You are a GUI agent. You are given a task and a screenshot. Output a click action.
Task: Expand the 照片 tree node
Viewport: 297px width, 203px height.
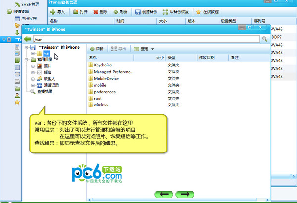(x=33, y=66)
